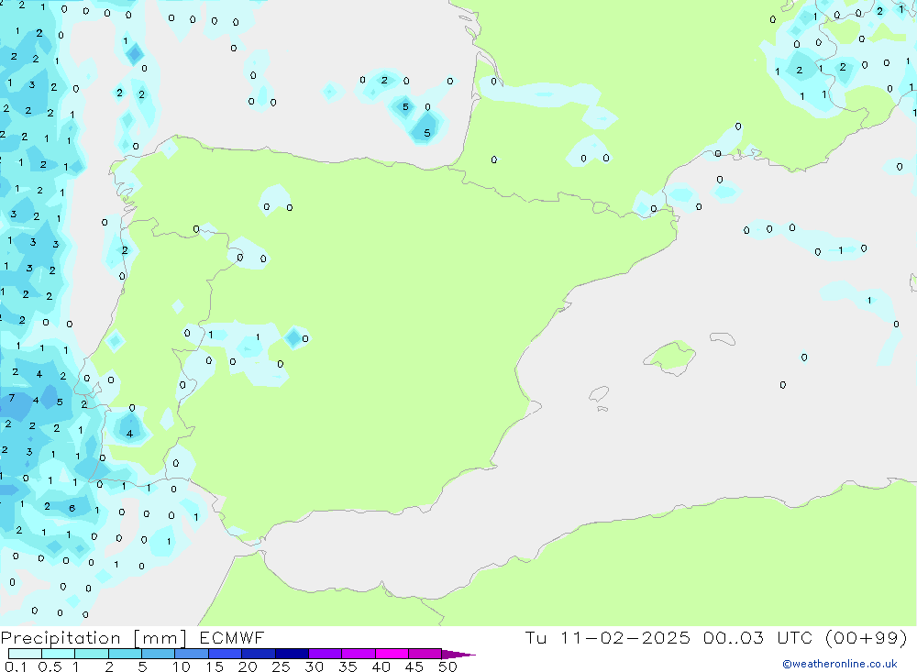This screenshot has width=917, height=672.
Task: Select the 40–45 mm magenta legend swatch
Action: tap(392, 654)
